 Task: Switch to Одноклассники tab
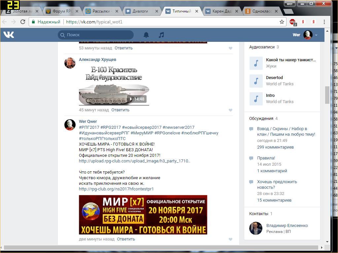point(262,11)
